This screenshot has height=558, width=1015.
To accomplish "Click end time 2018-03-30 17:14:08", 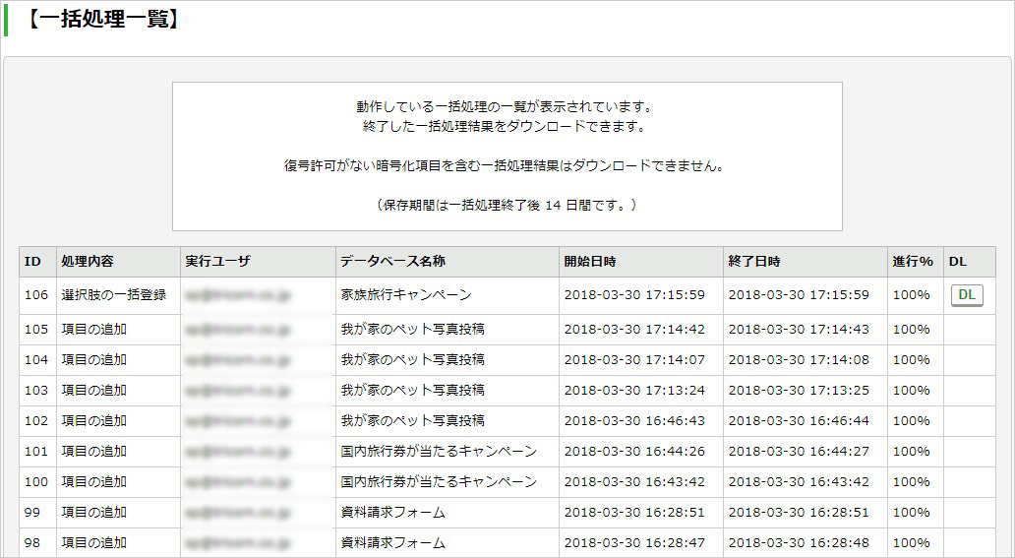I will (799, 359).
